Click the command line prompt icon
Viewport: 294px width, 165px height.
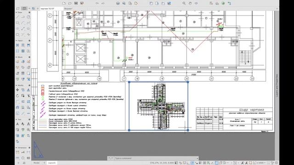[x=110, y=158]
